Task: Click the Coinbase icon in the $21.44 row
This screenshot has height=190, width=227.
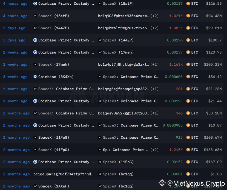Action: pyautogui.click(x=35, y=101)
